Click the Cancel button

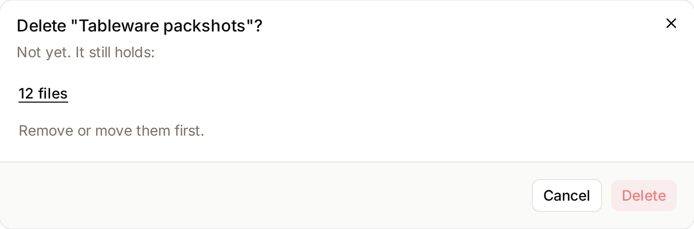click(x=566, y=195)
